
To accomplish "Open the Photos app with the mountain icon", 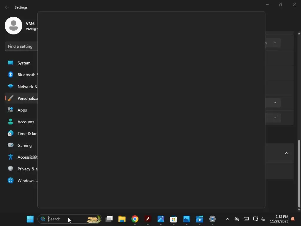I will point(187,219).
